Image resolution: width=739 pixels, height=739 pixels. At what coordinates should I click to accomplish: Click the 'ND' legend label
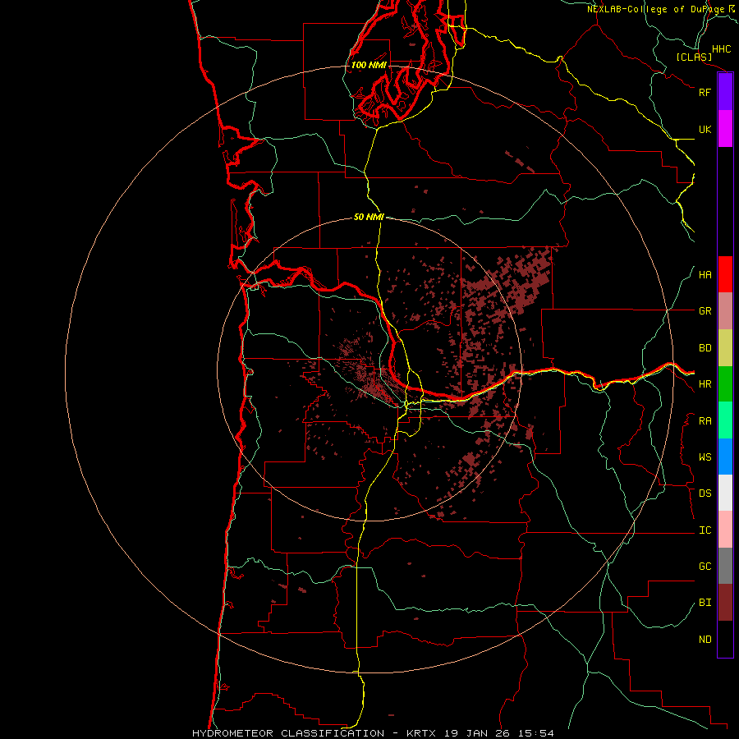[705, 640]
